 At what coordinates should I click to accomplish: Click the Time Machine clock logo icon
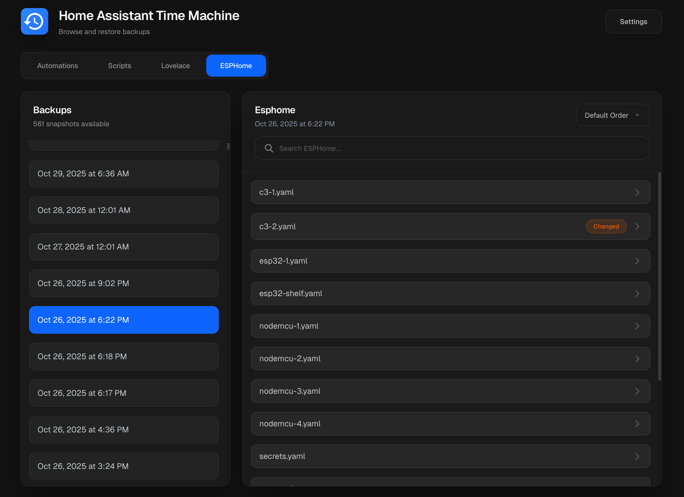coord(34,21)
